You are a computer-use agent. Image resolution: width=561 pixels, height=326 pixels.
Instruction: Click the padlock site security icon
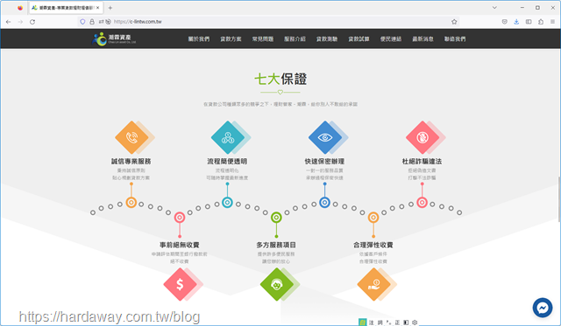click(x=92, y=22)
